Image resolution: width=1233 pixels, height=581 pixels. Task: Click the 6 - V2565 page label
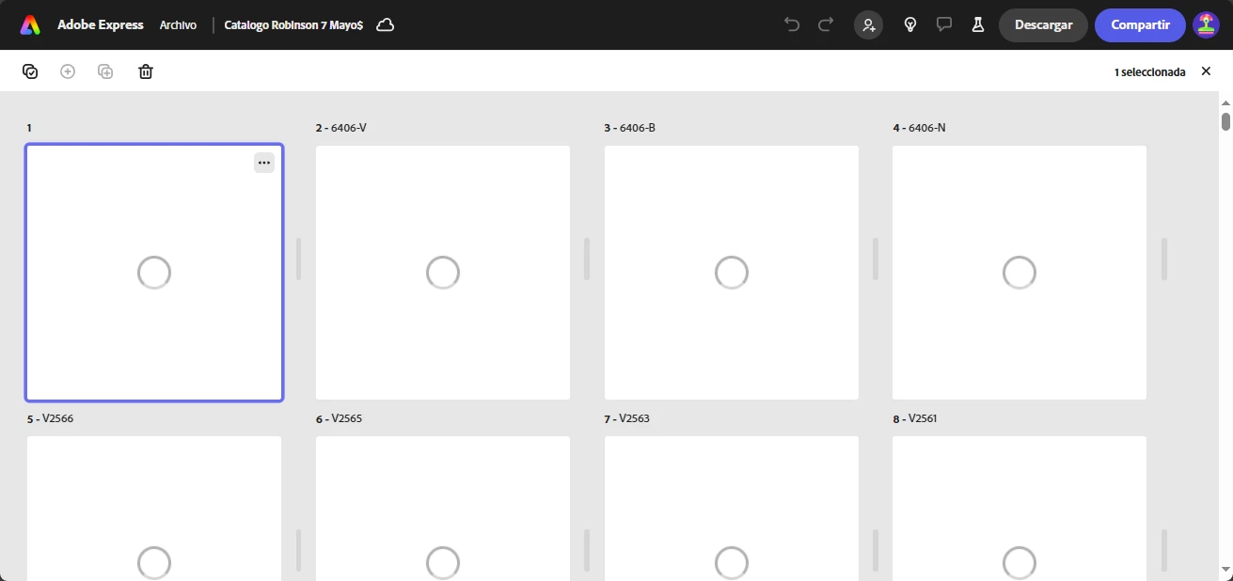(339, 418)
